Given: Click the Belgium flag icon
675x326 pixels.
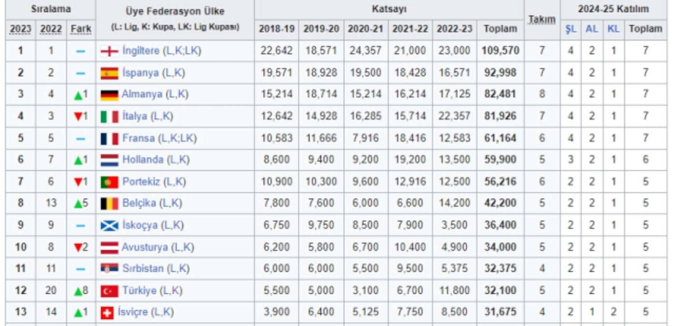Looking at the screenshot, I should coord(109,203).
